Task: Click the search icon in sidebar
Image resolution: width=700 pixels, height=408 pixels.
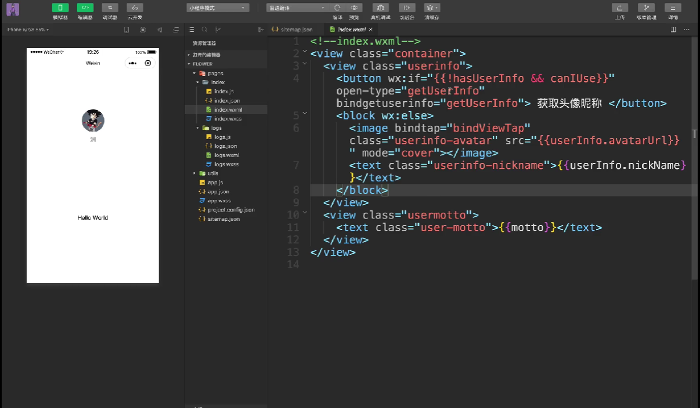Action: click(x=204, y=30)
